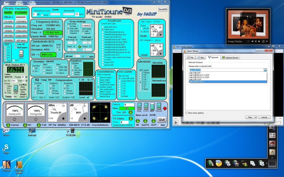
Task: Open the Skype desktop shortcut
Action: pos(6,149)
